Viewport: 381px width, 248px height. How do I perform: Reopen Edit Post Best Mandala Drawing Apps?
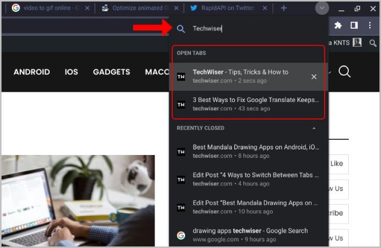[x=248, y=207]
